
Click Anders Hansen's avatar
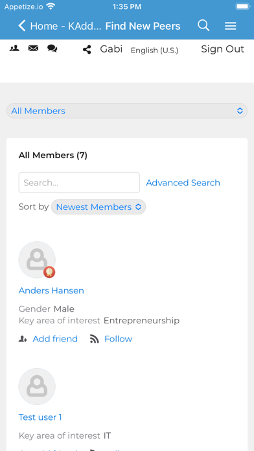click(37, 259)
